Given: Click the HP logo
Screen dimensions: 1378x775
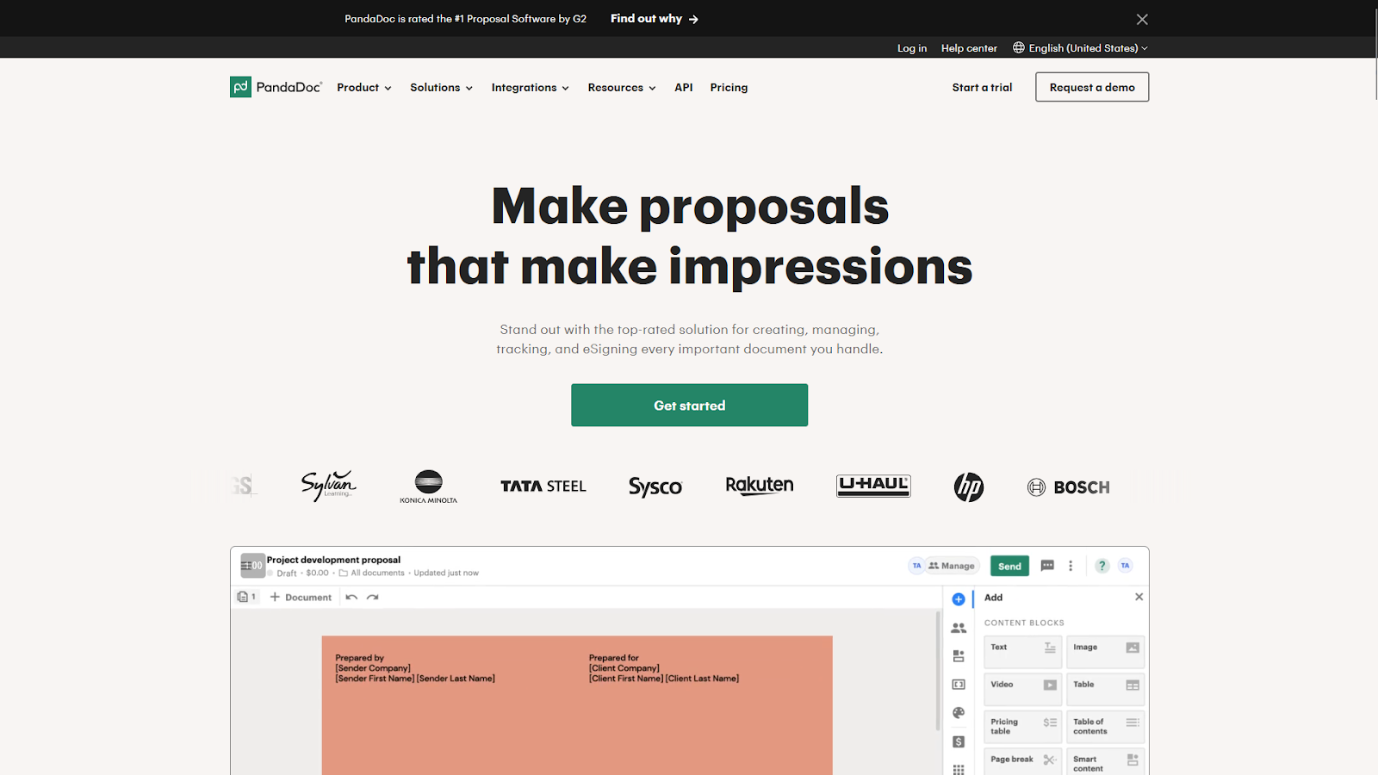Looking at the screenshot, I should click(968, 487).
